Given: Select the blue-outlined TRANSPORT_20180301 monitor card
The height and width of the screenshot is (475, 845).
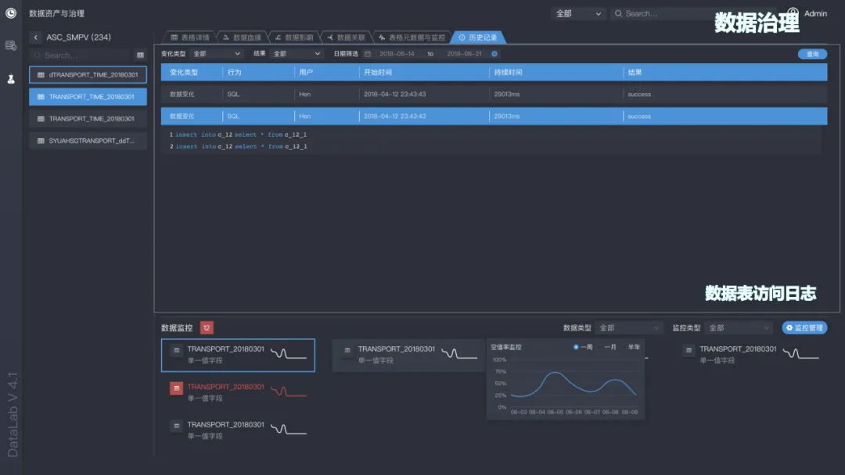Looking at the screenshot, I should tap(238, 355).
